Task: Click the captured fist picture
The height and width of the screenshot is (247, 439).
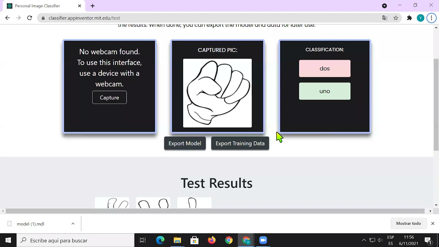Action: click(x=217, y=93)
